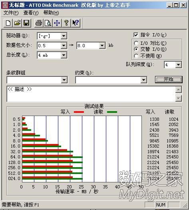Click the New document toolbar icon
The height and width of the screenshot is (210, 189).
tap(8, 23)
